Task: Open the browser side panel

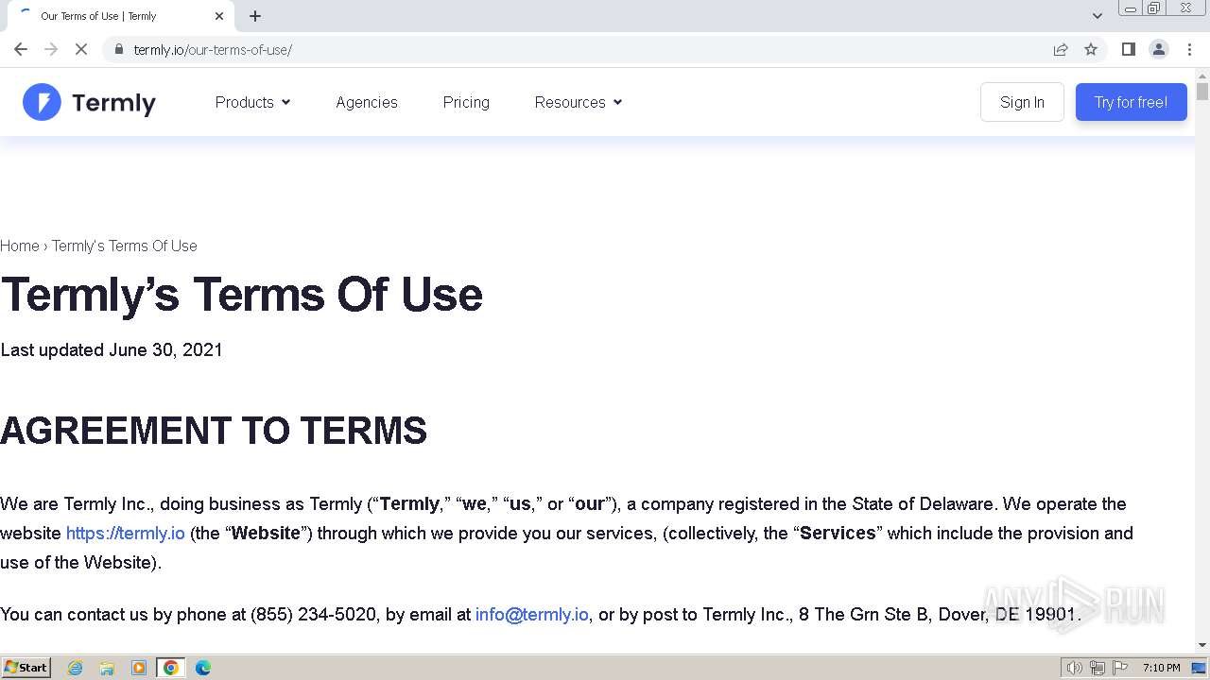Action: pos(1128,49)
